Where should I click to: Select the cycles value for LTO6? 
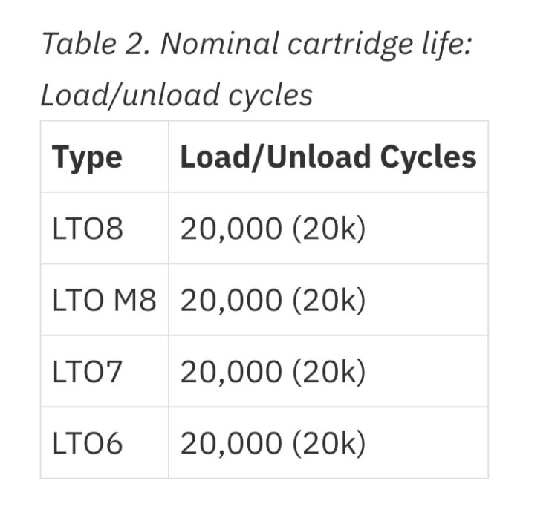point(273,444)
